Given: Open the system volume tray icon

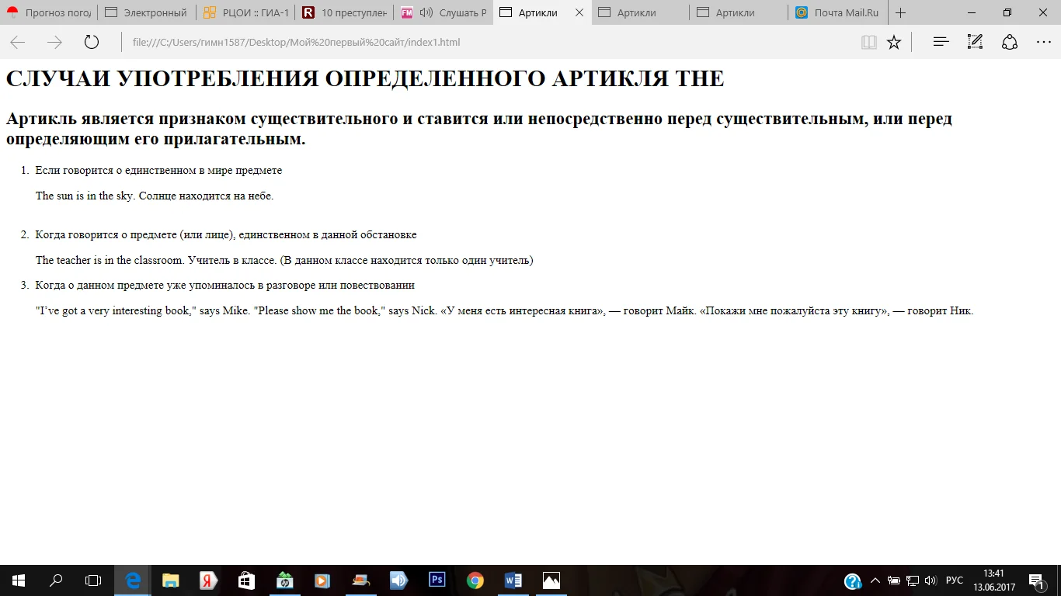Looking at the screenshot, I should (931, 580).
